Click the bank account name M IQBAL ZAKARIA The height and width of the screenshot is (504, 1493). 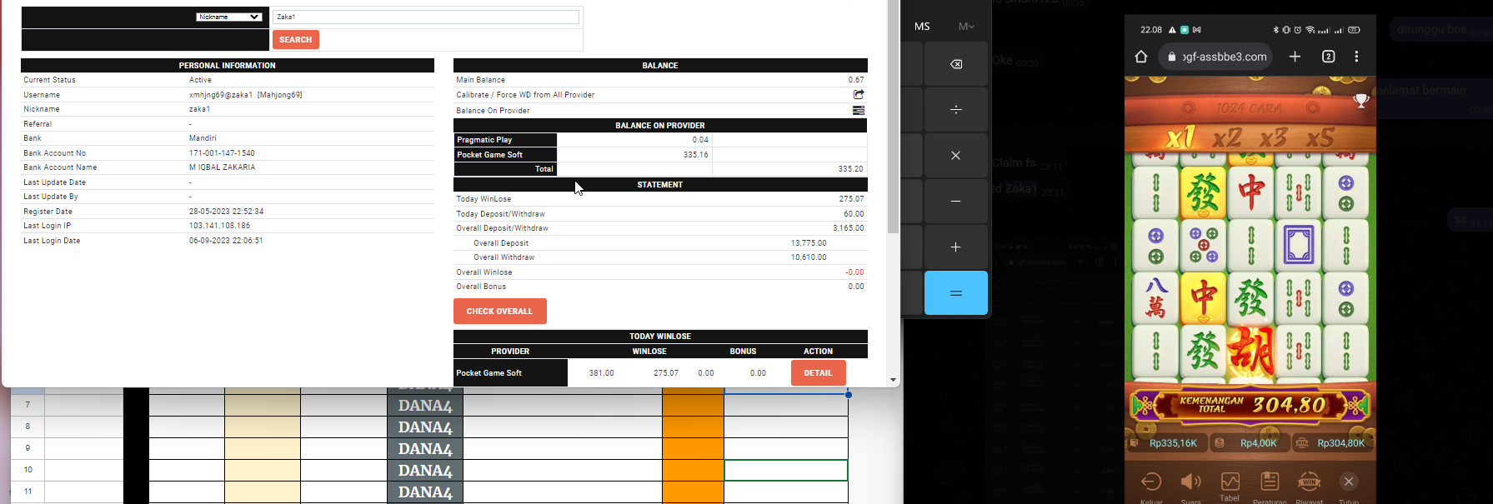click(222, 167)
